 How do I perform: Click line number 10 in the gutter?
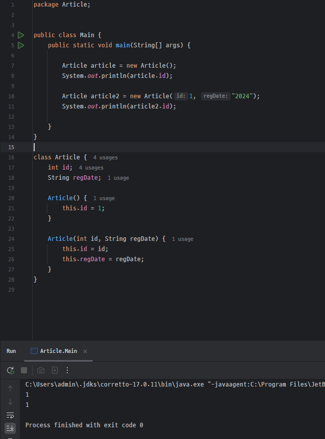[11, 96]
